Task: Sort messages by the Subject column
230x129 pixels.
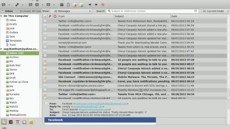Action: (142, 16)
